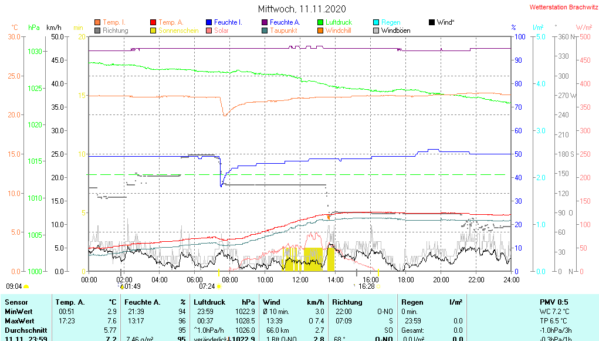
Task: Click the 16:28 sunset time marker
Action: (x=367, y=286)
